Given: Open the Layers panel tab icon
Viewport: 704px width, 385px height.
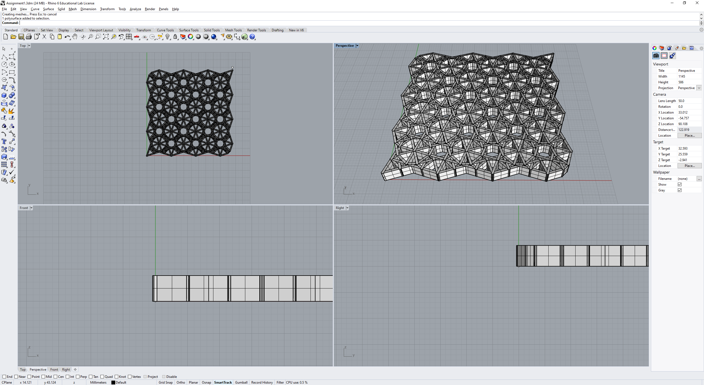Looking at the screenshot, I should click(662, 48).
